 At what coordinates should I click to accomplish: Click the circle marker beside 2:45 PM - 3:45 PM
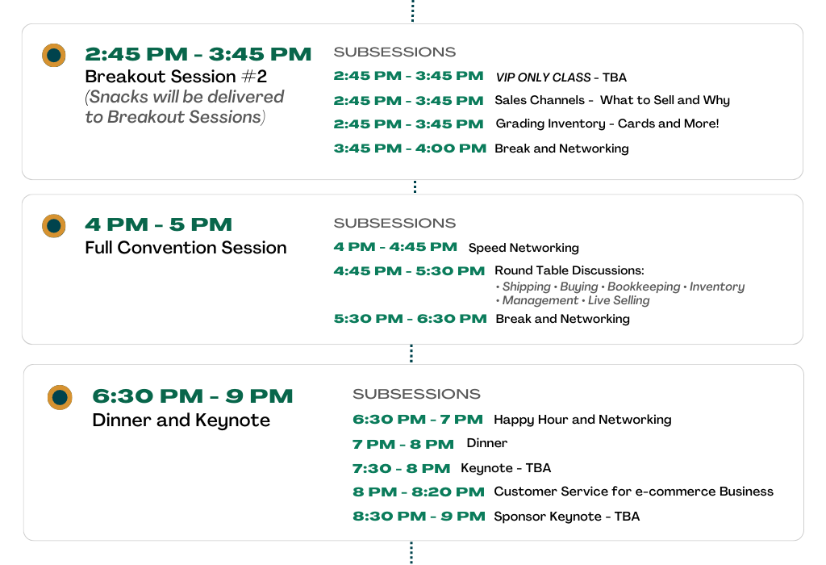click(x=54, y=55)
